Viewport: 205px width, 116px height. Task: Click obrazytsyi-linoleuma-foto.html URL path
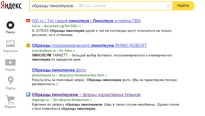pos(81,75)
